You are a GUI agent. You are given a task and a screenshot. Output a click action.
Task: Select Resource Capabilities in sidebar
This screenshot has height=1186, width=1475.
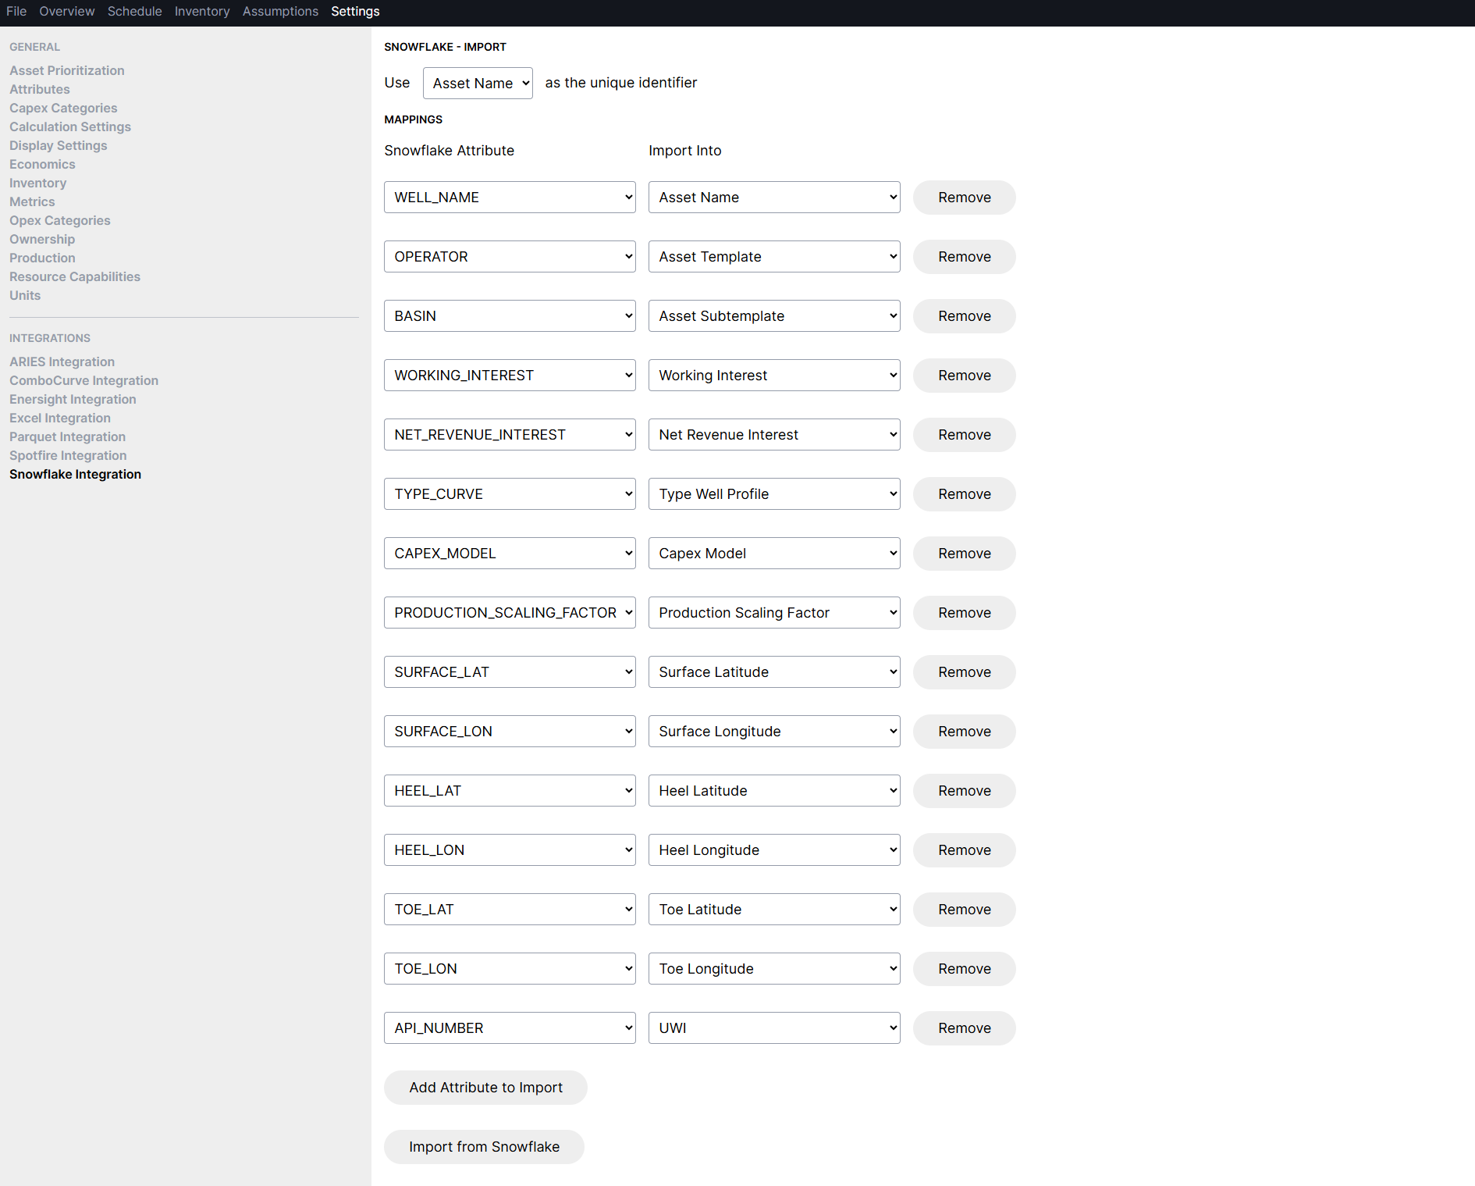(x=75, y=276)
